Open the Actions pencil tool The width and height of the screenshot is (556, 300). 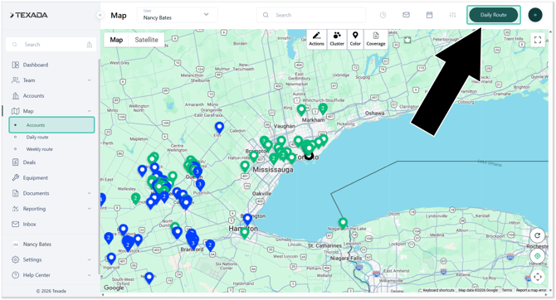click(316, 39)
